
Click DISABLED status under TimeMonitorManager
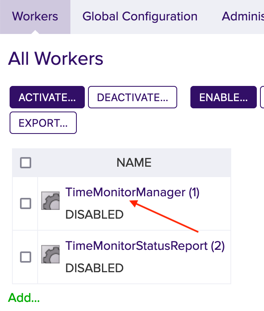pyautogui.click(x=94, y=214)
